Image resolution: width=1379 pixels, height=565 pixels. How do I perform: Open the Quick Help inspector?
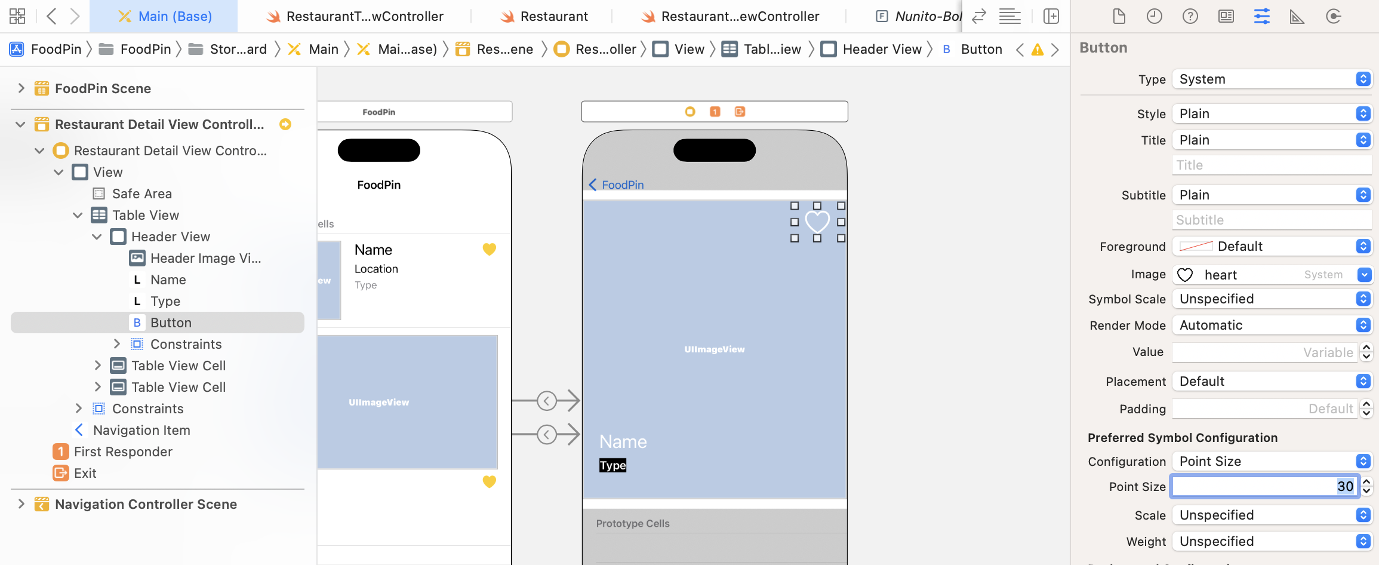pyautogui.click(x=1190, y=16)
